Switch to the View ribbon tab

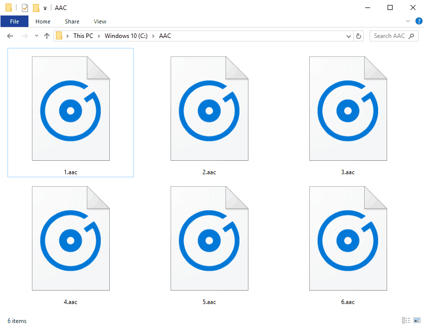[100, 21]
